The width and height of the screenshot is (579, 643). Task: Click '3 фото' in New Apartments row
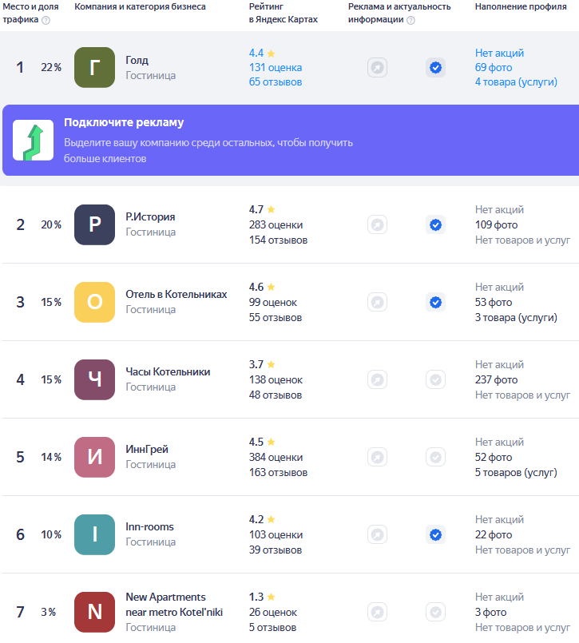click(490, 613)
